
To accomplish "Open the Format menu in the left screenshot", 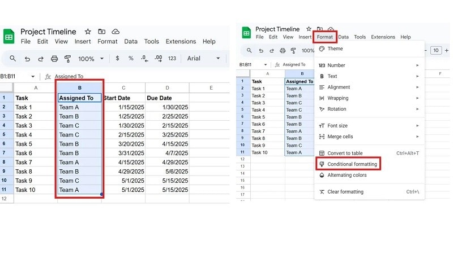I will pyautogui.click(x=108, y=41).
